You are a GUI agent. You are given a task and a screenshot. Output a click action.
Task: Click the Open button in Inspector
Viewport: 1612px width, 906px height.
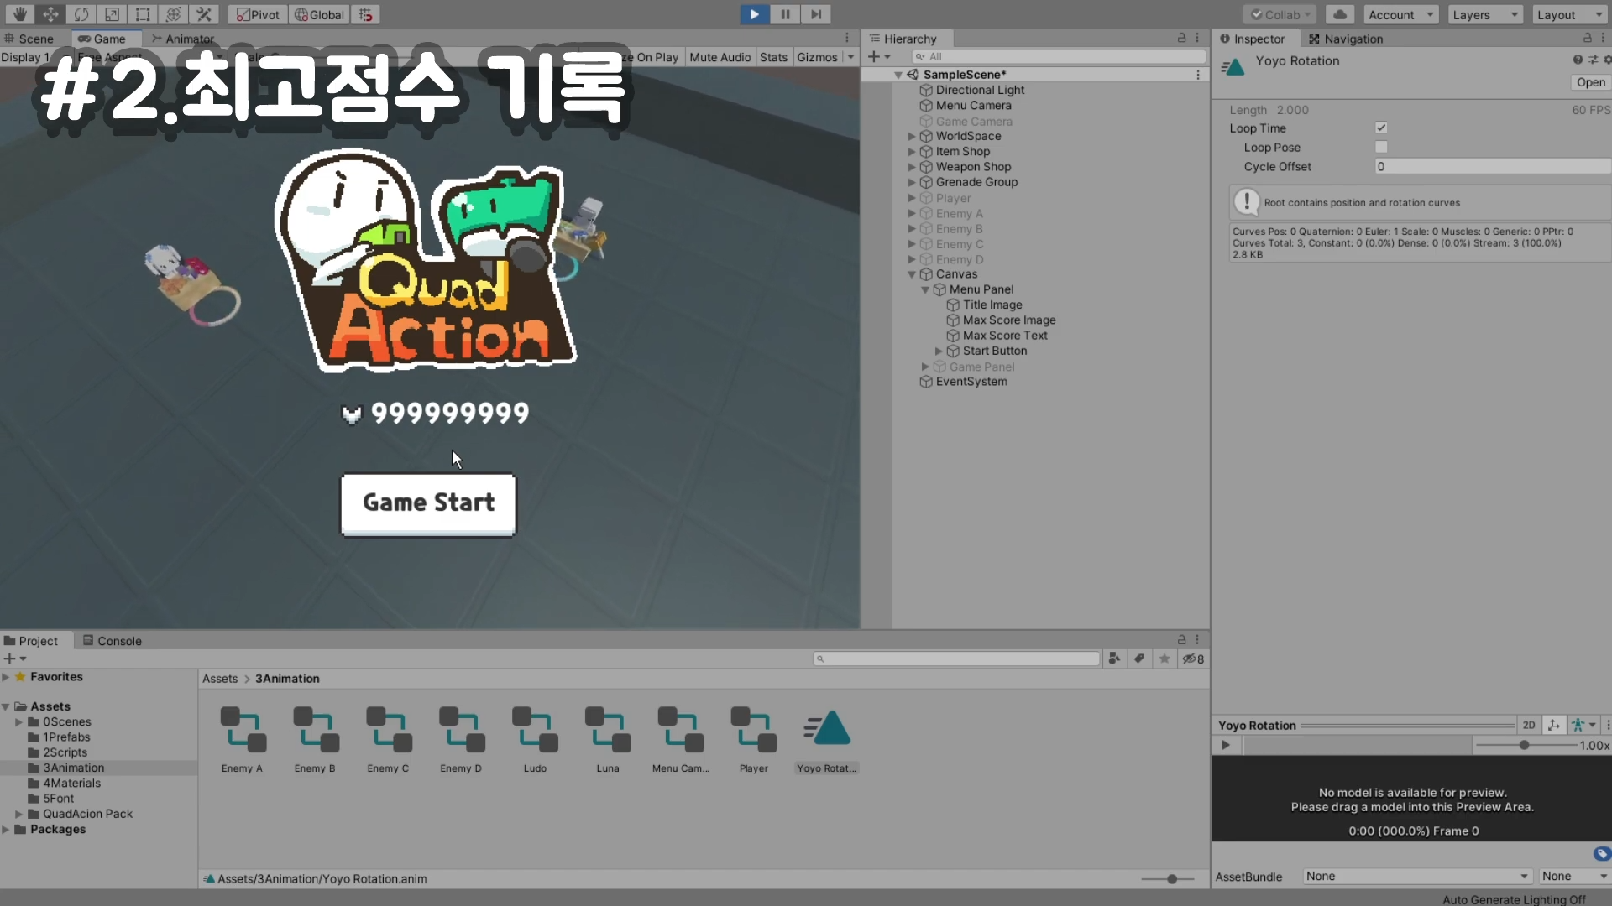1590,82
